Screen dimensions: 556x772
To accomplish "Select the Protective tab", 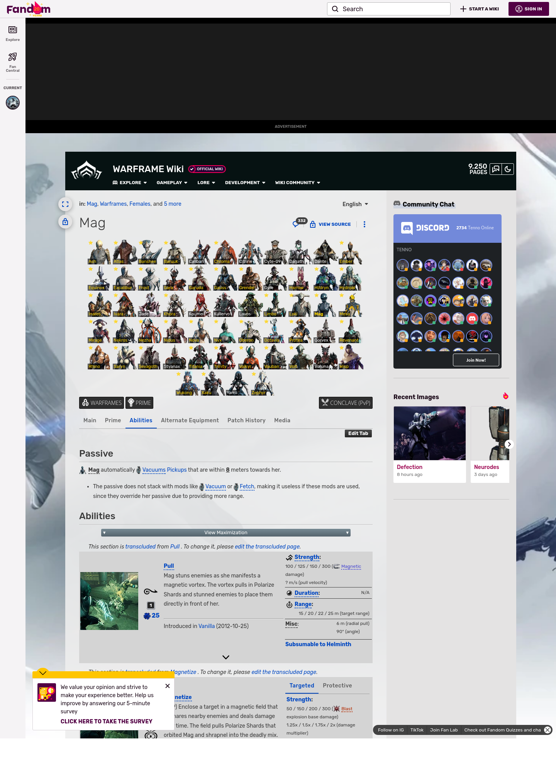I will pyautogui.click(x=337, y=686).
